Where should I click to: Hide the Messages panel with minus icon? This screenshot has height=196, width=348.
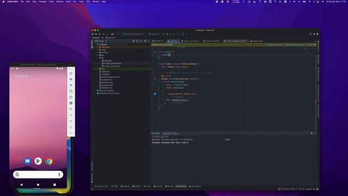315,133
